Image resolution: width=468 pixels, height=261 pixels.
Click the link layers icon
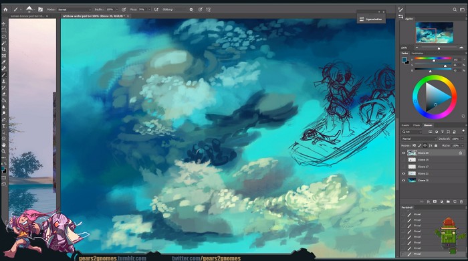422,202
